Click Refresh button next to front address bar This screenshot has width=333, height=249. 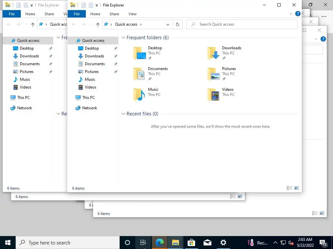(178, 24)
